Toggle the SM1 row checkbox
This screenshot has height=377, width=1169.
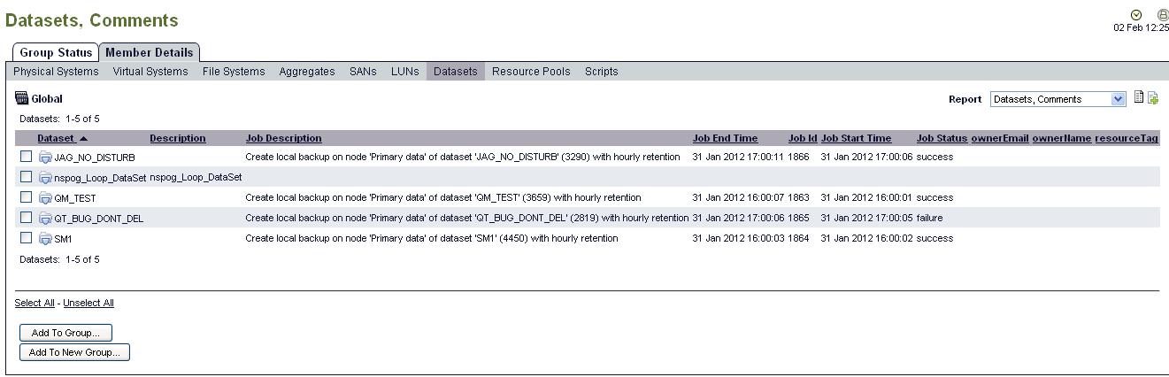coord(26,237)
